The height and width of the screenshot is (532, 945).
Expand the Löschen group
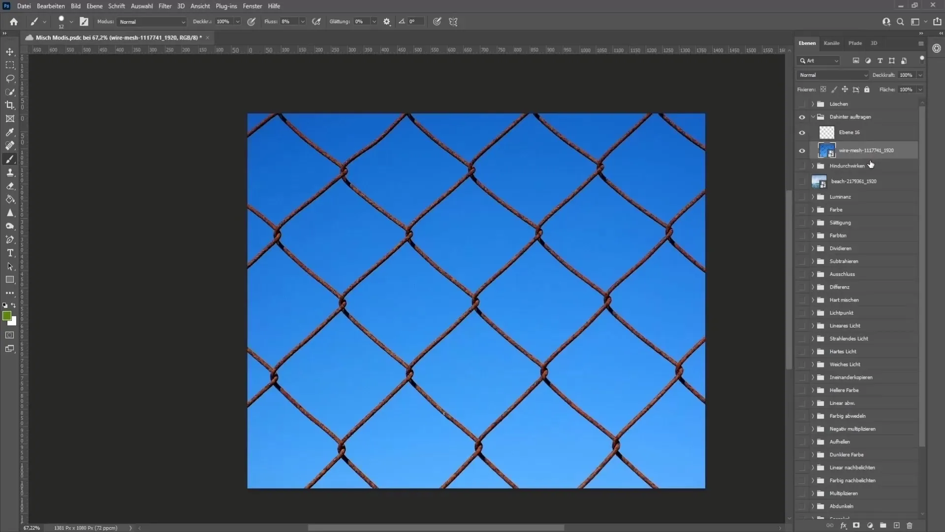(813, 104)
